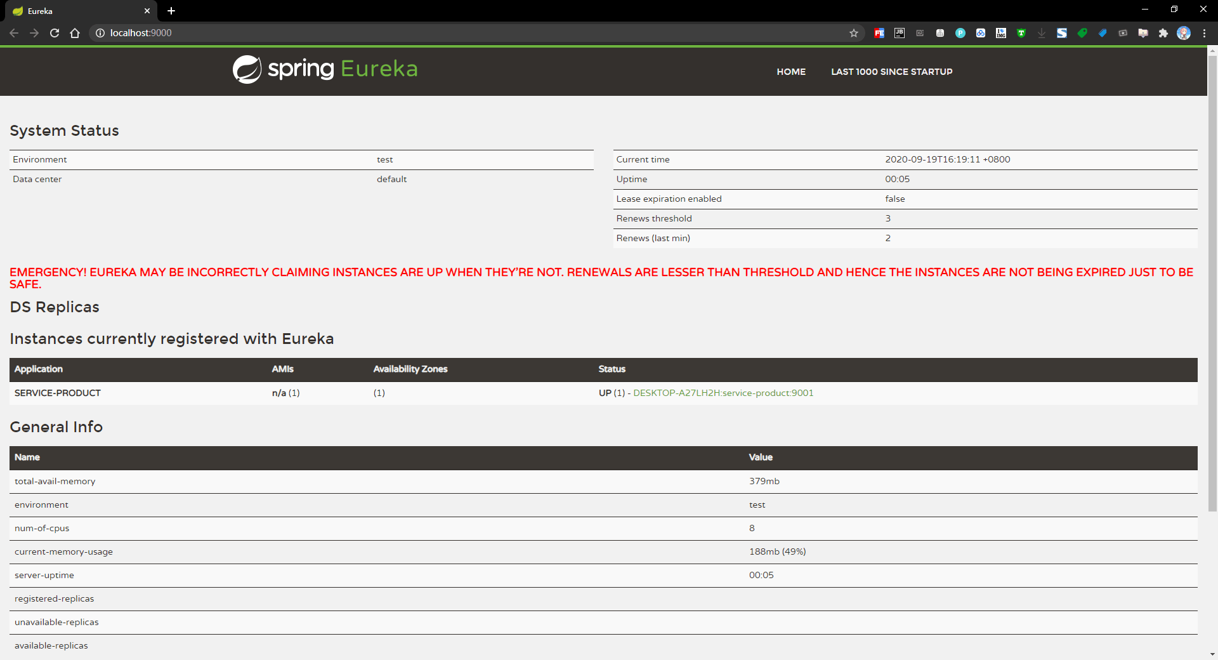The image size is (1218, 660).
Task: Click the Data center label
Action: tap(37, 179)
